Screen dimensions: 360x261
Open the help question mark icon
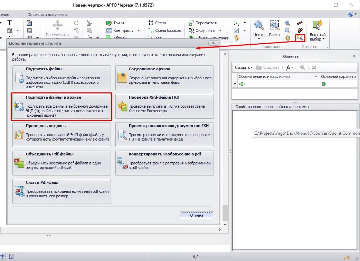pyautogui.click(x=351, y=14)
